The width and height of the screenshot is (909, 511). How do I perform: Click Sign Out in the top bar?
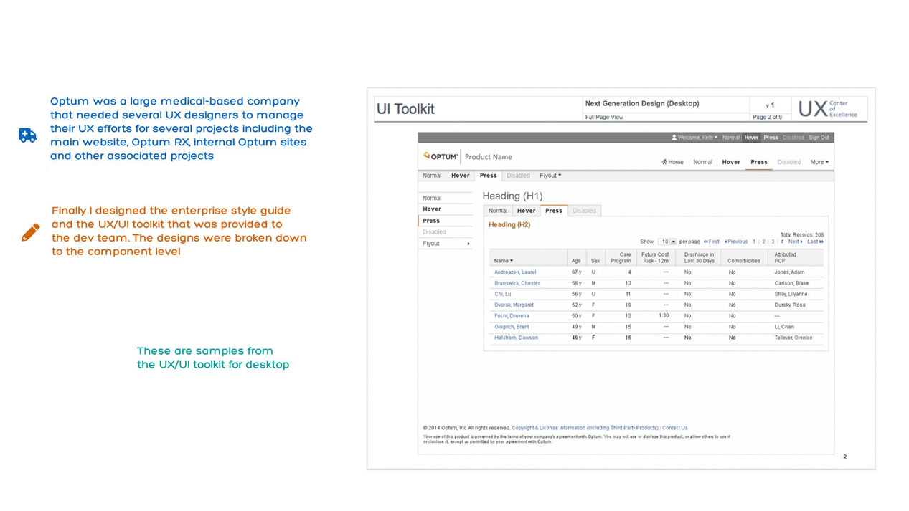819,138
